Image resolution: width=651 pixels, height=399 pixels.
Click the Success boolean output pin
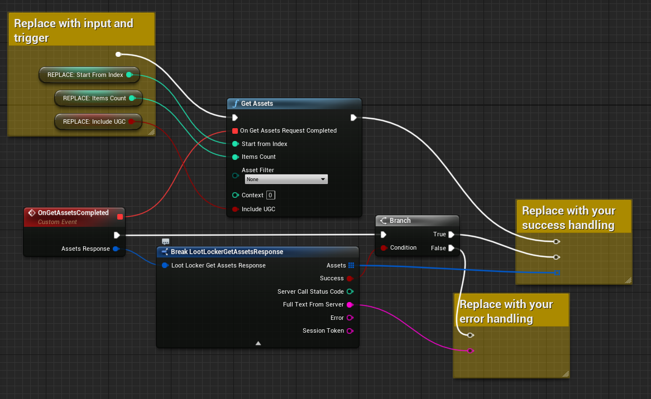350,279
